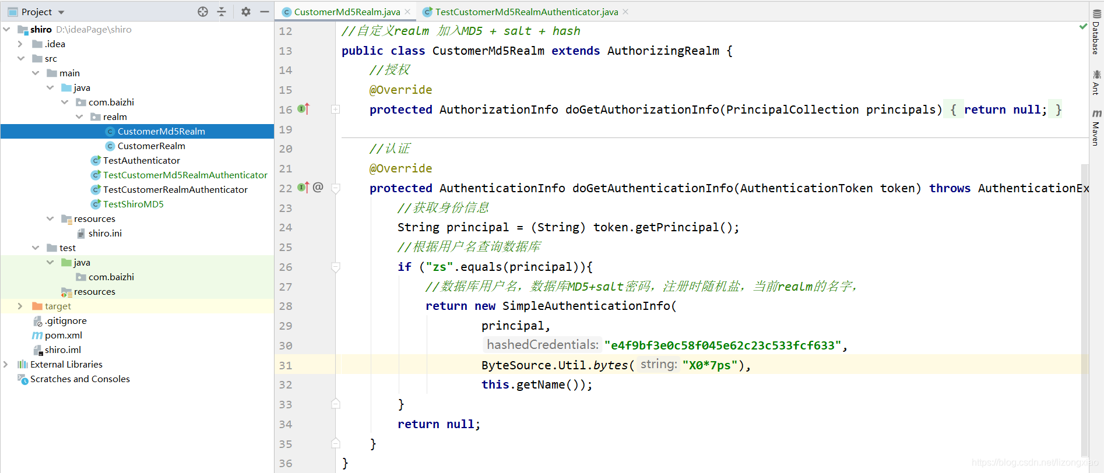
Task: Collapse the shiro project root node
Action: (6, 29)
